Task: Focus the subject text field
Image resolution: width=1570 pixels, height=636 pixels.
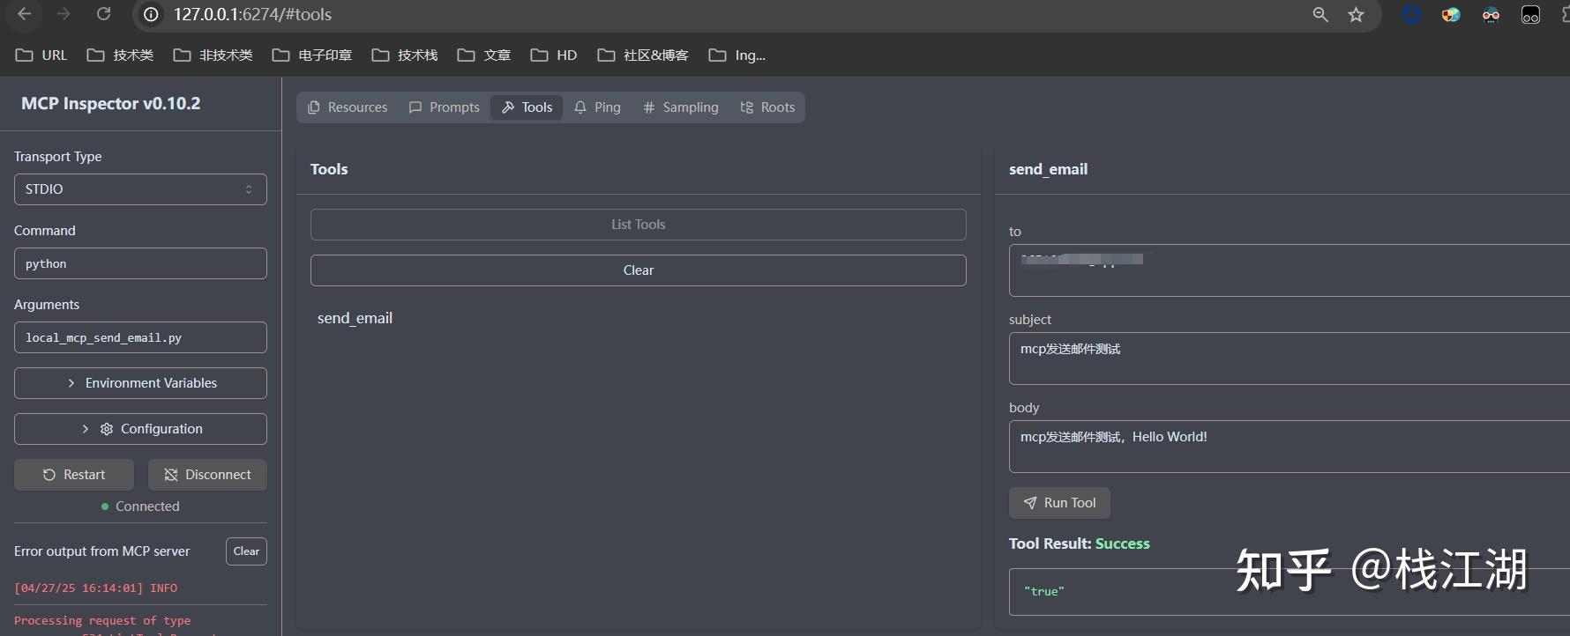Action: pyautogui.click(x=1290, y=359)
